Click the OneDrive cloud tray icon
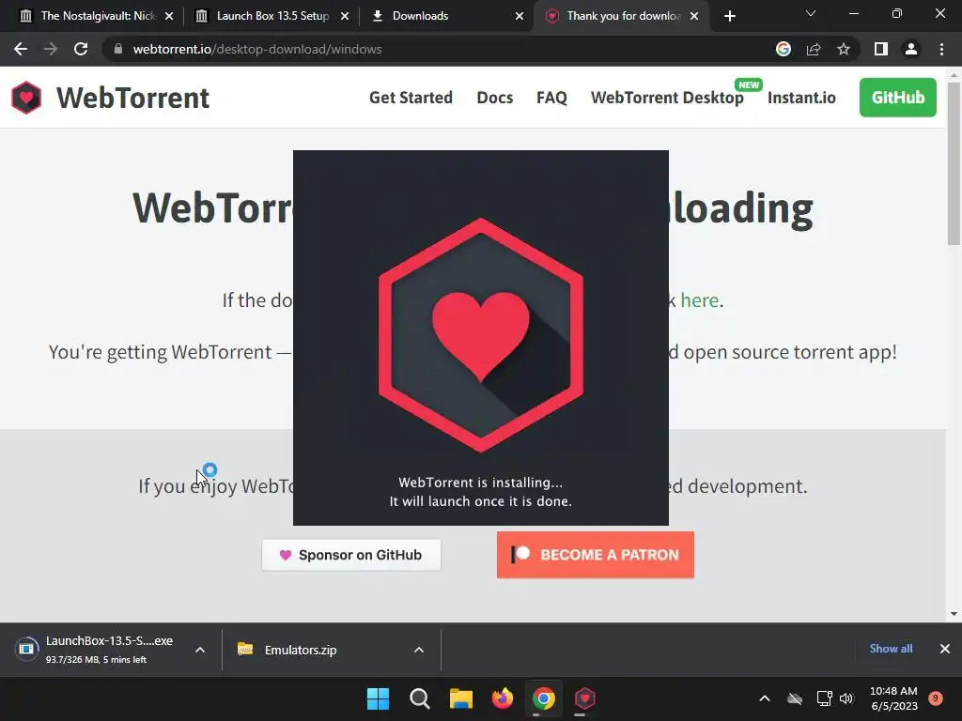Viewport: 962px width, 721px height. click(795, 698)
